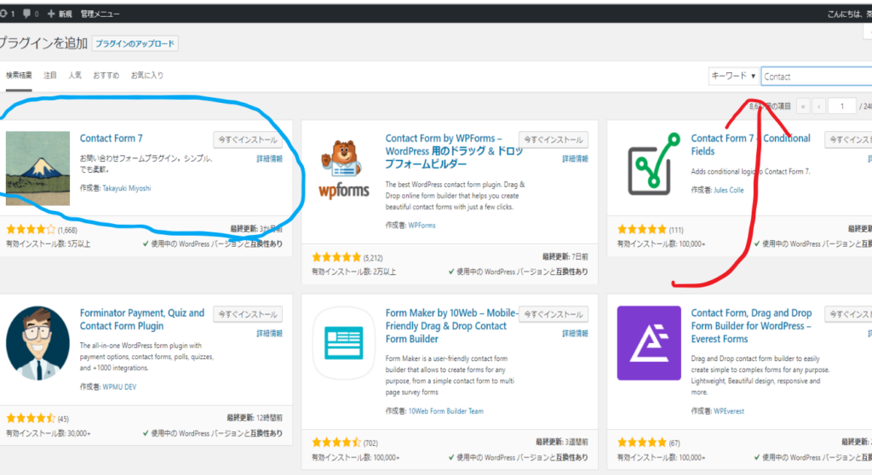This screenshot has width=872, height=475.
Task: Click Forminator 最終更新: 12時間前 text
Action: (x=254, y=418)
